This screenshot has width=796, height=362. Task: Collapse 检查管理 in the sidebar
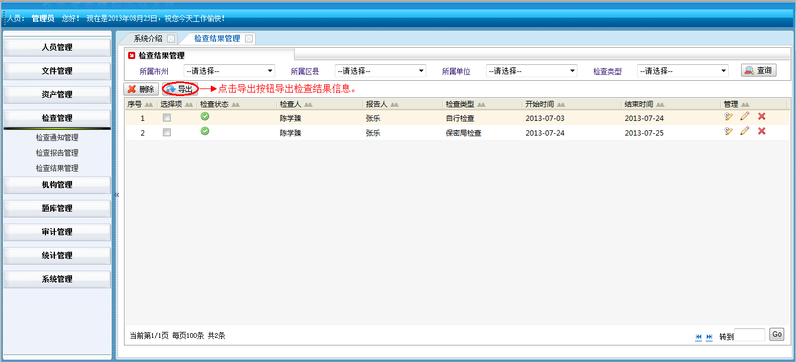(57, 119)
